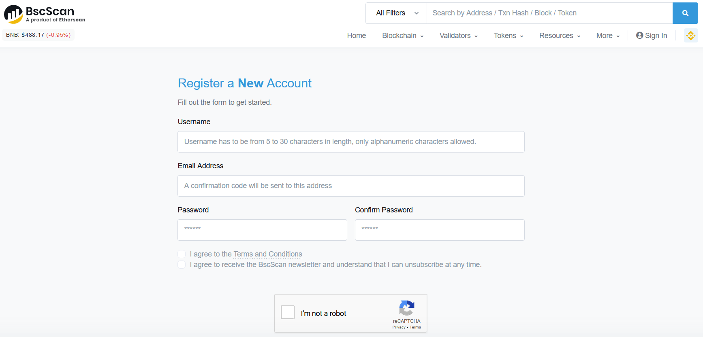Open the Resources menu
703x337 pixels.
click(560, 36)
